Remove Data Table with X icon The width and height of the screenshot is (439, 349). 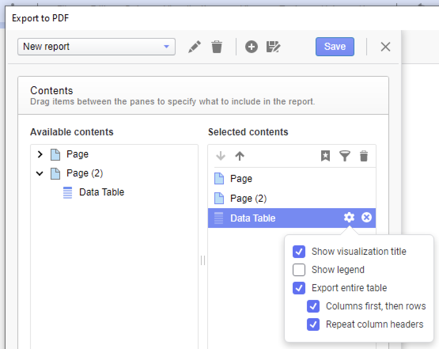tap(367, 217)
